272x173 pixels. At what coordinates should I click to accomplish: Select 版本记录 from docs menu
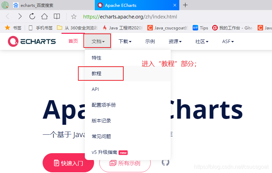click(x=128, y=121)
